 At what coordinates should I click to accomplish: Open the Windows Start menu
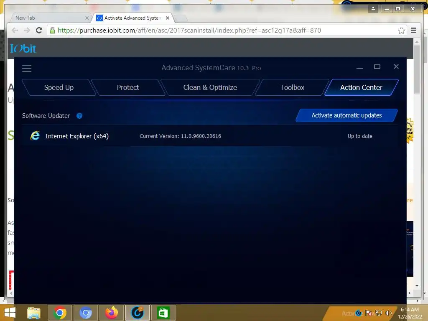[x=10, y=313]
